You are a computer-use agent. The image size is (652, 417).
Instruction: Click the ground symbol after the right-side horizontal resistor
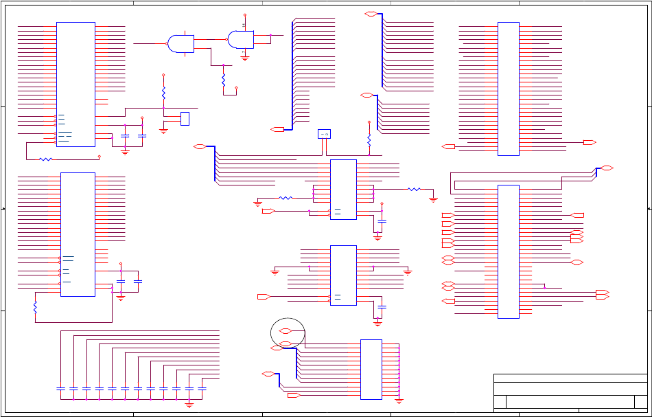point(433,200)
